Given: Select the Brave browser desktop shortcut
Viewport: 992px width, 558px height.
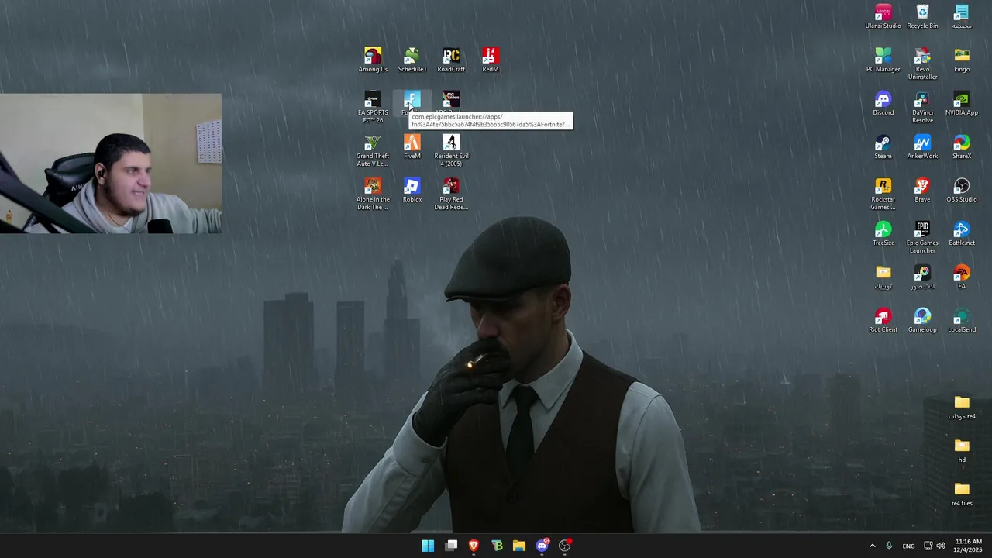Looking at the screenshot, I should point(922,190).
